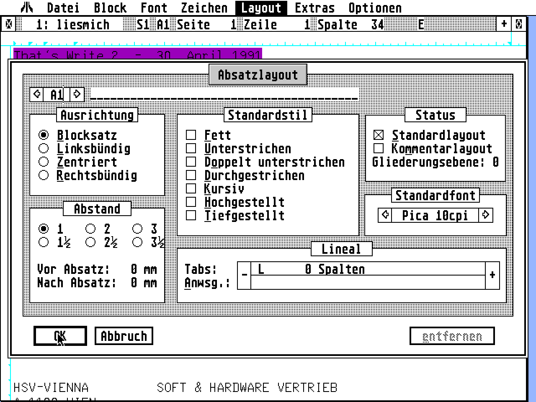Uncheck the Standardlayout checkbox
This screenshot has width=536, height=402.
tap(379, 135)
